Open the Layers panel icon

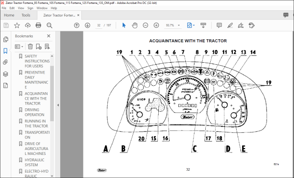tap(5, 74)
